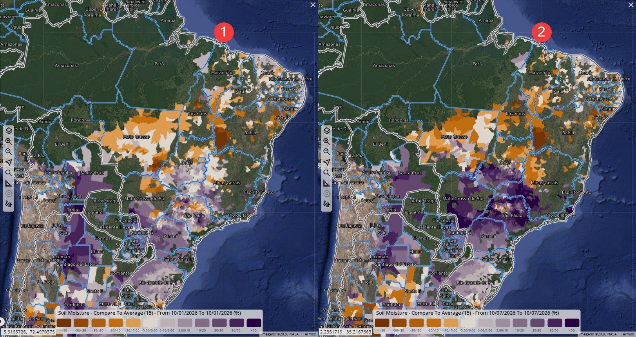Activate the navigation arrow tool in left map

tap(8, 162)
